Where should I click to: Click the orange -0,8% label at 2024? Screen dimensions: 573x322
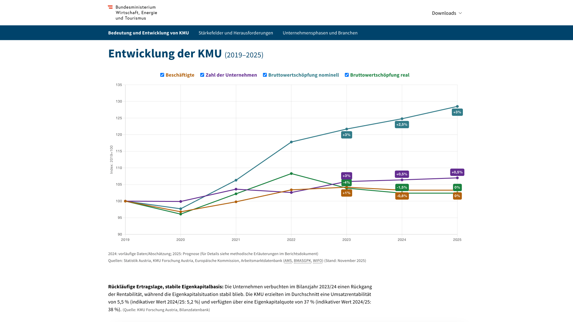[x=402, y=196]
